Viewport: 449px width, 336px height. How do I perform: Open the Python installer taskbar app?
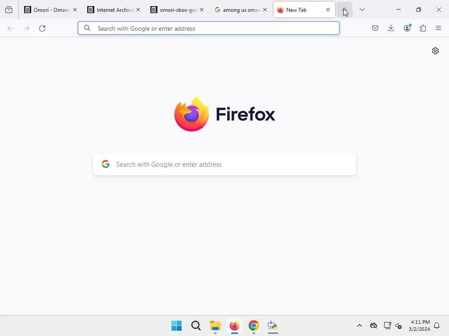click(x=273, y=325)
